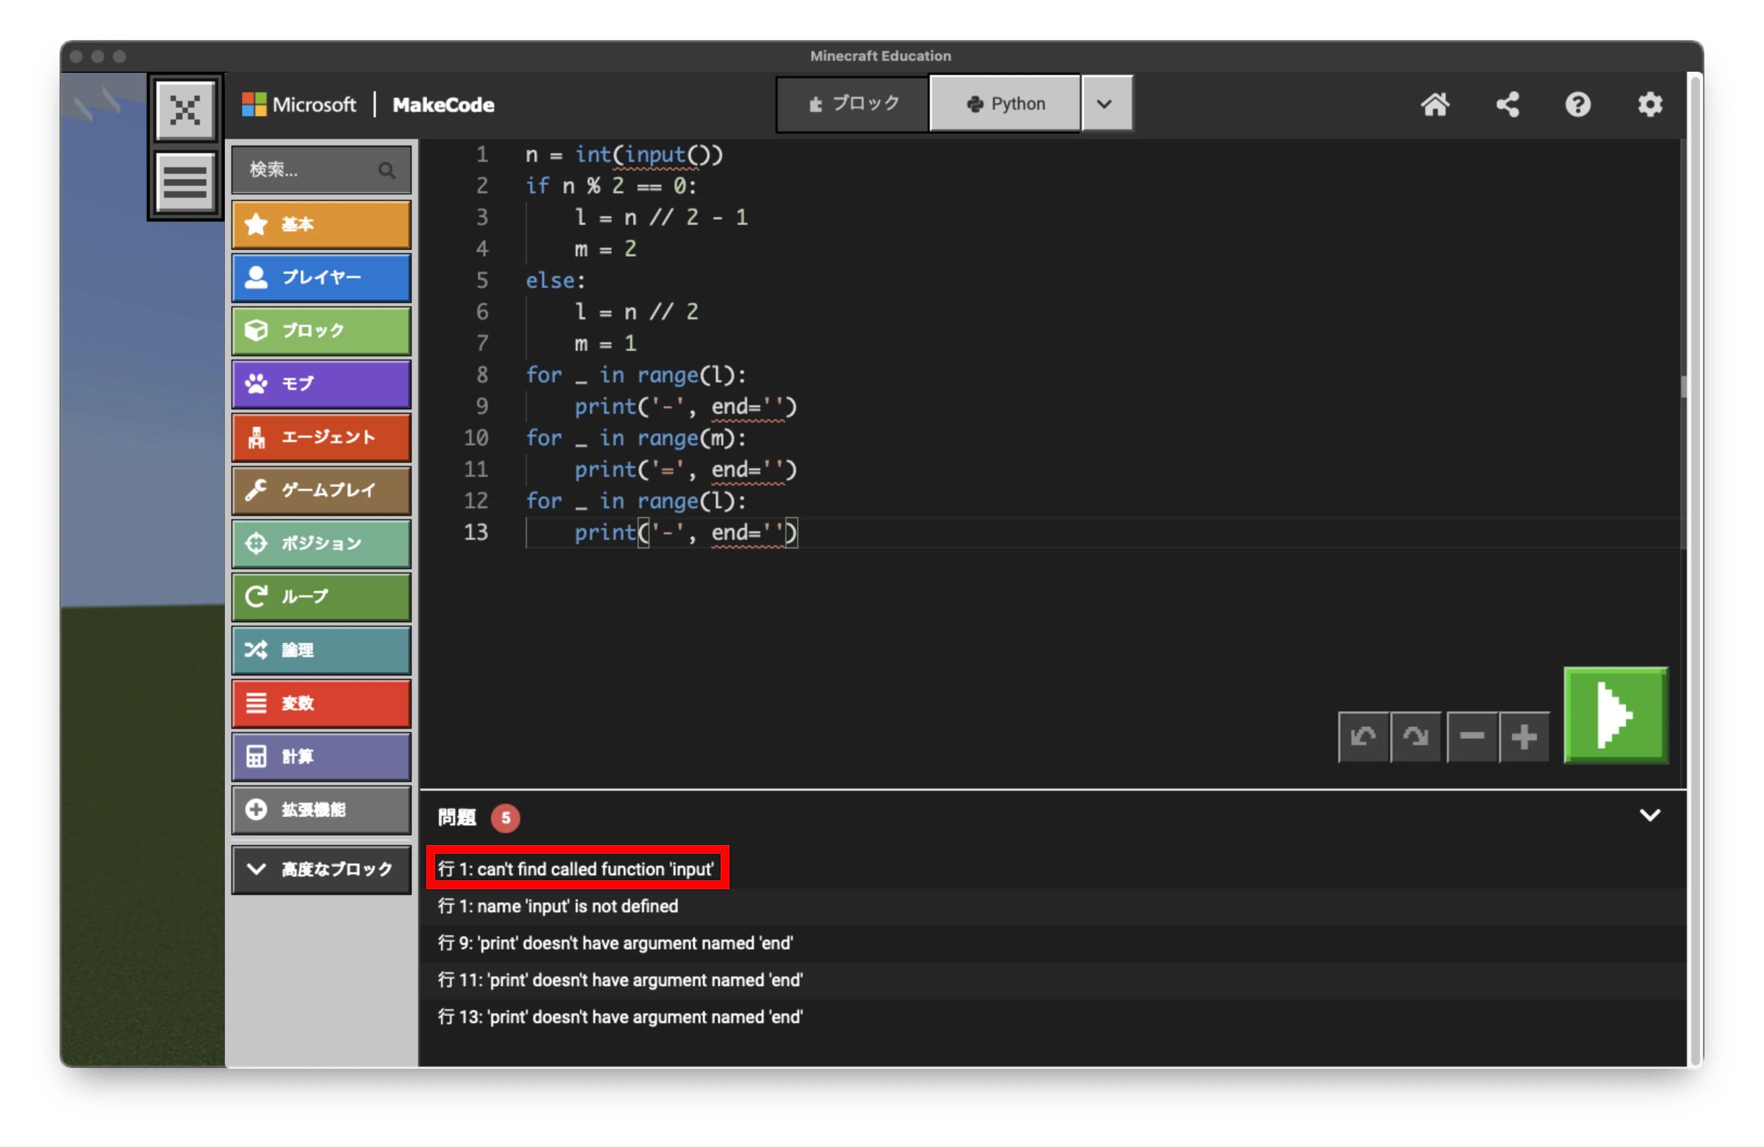Undo the last code change
Image resolution: width=1764 pixels, height=1147 pixels.
1363,736
